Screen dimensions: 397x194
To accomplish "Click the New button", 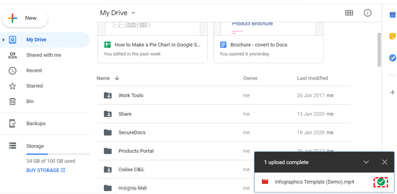I will (x=25, y=18).
